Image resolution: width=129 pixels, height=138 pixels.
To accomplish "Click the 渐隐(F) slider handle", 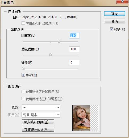I will 23,68.
